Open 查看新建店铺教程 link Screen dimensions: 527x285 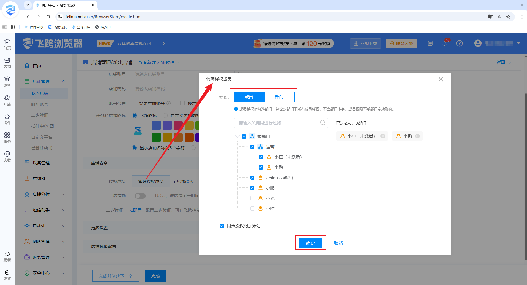pyautogui.click(x=158, y=63)
